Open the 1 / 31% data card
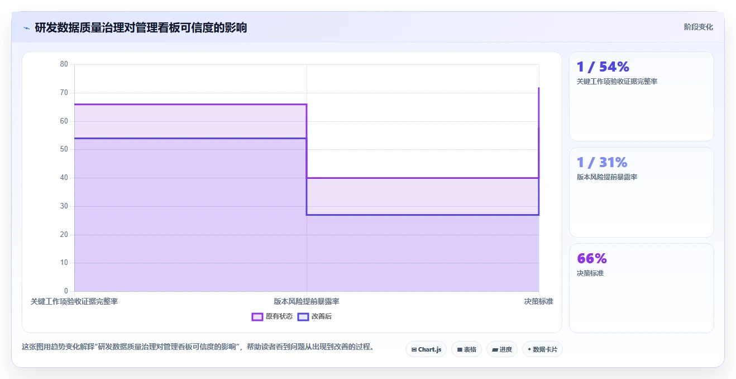736x379 pixels. click(641, 192)
